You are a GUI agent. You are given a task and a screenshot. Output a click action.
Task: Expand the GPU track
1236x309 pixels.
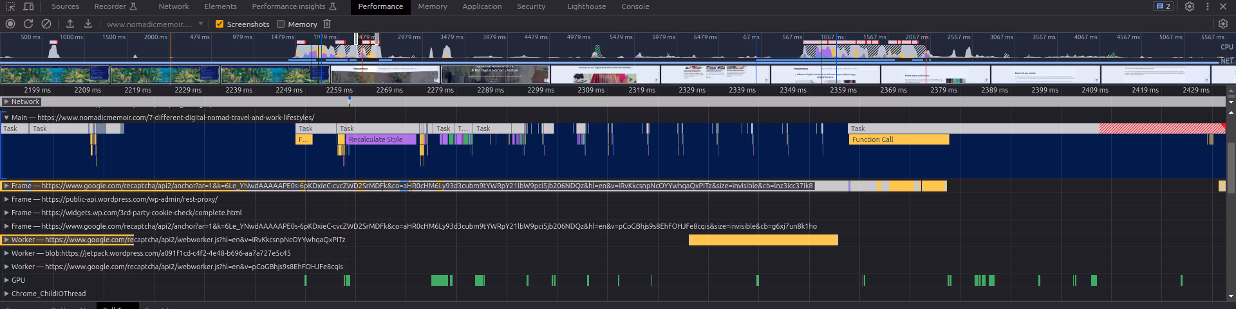pos(6,280)
